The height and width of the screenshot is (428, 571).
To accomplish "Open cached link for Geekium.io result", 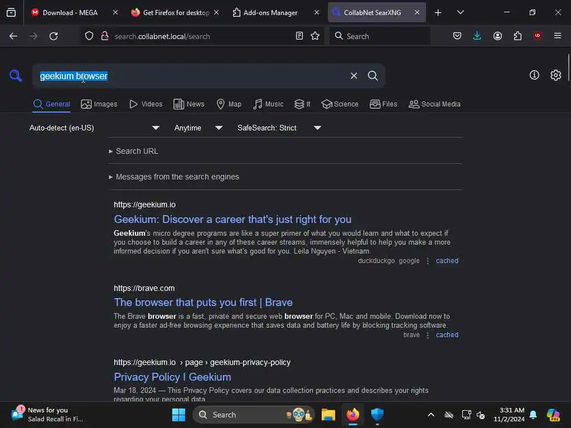I will coord(447,261).
